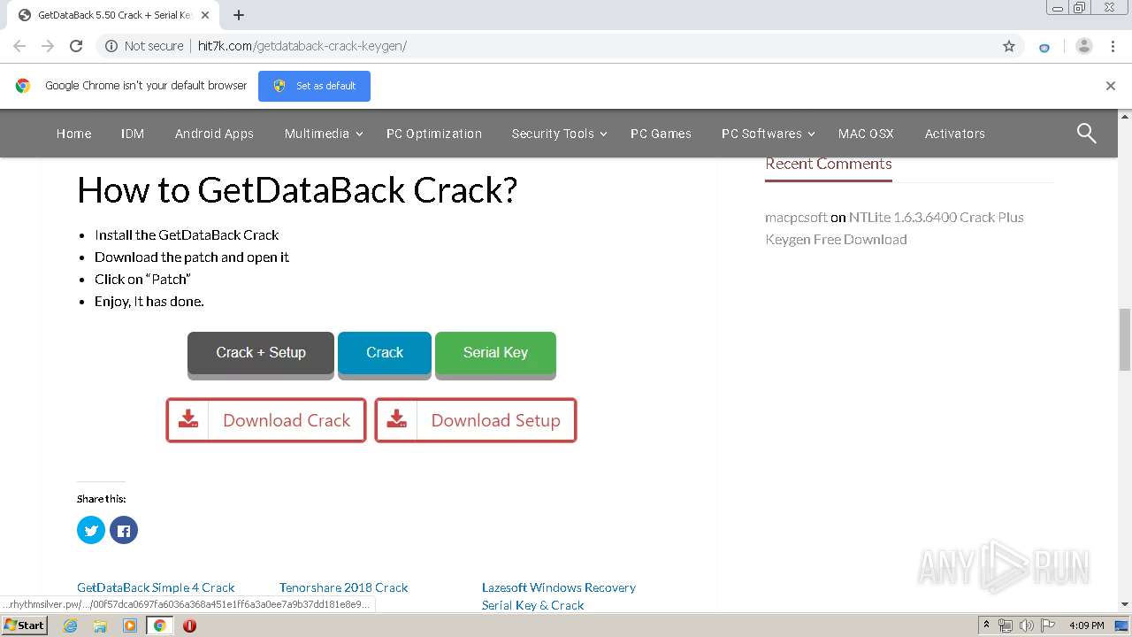This screenshot has height=637, width=1132.
Task: Click the page vertical scrollbar thumb
Action: click(x=1125, y=340)
